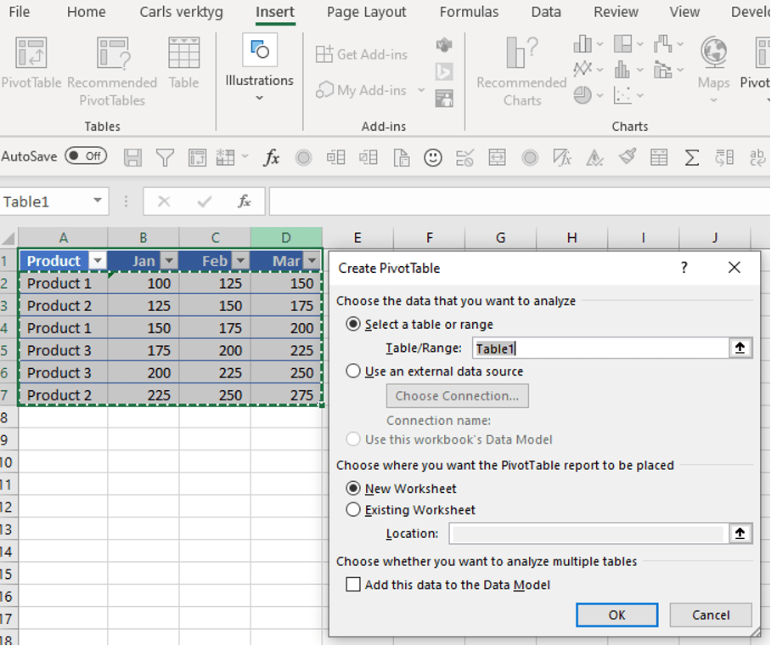
Task: Check 'Add this data to the Data Model'
Action: pos(353,585)
